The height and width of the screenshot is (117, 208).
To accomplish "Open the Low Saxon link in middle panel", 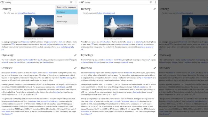I will [109, 63].
